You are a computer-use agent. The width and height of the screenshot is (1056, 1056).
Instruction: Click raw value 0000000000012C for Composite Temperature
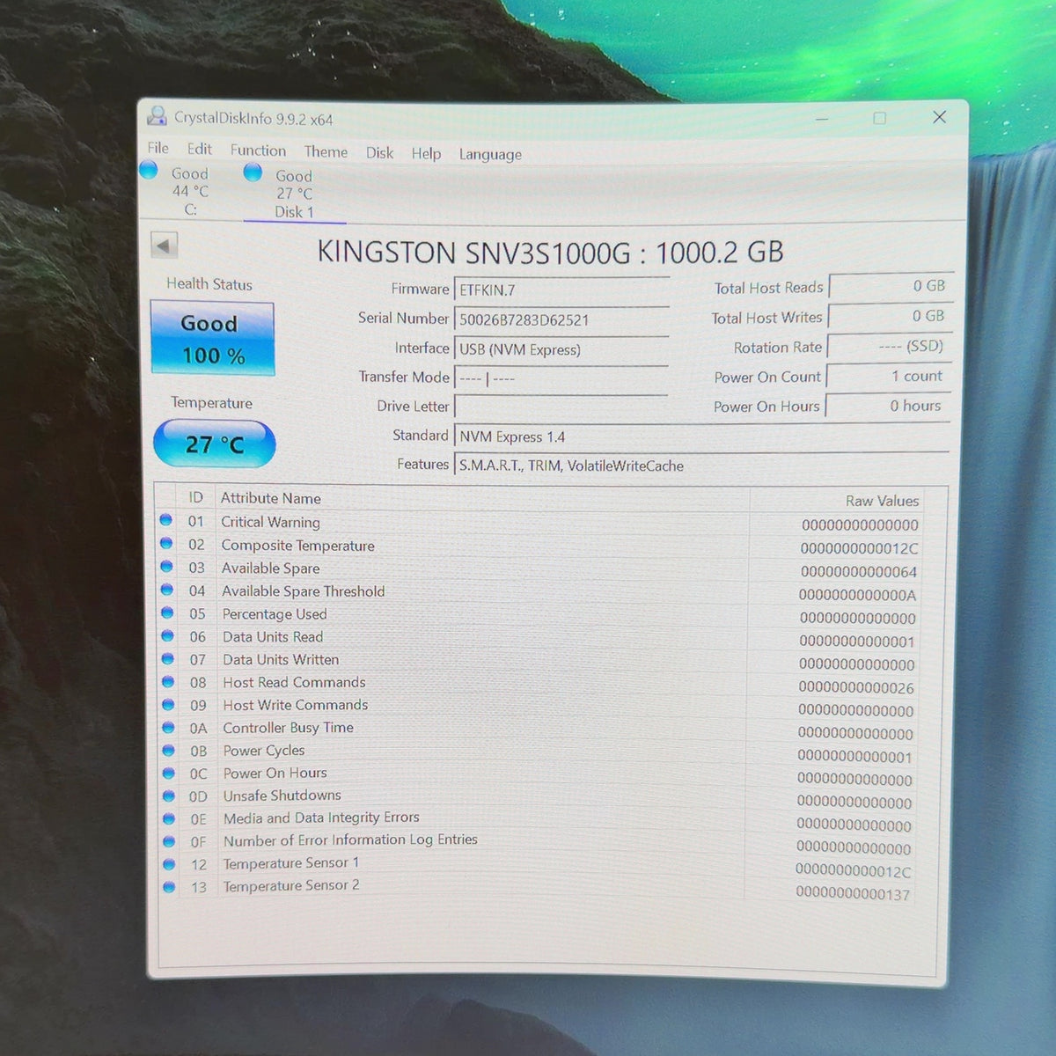coord(859,548)
